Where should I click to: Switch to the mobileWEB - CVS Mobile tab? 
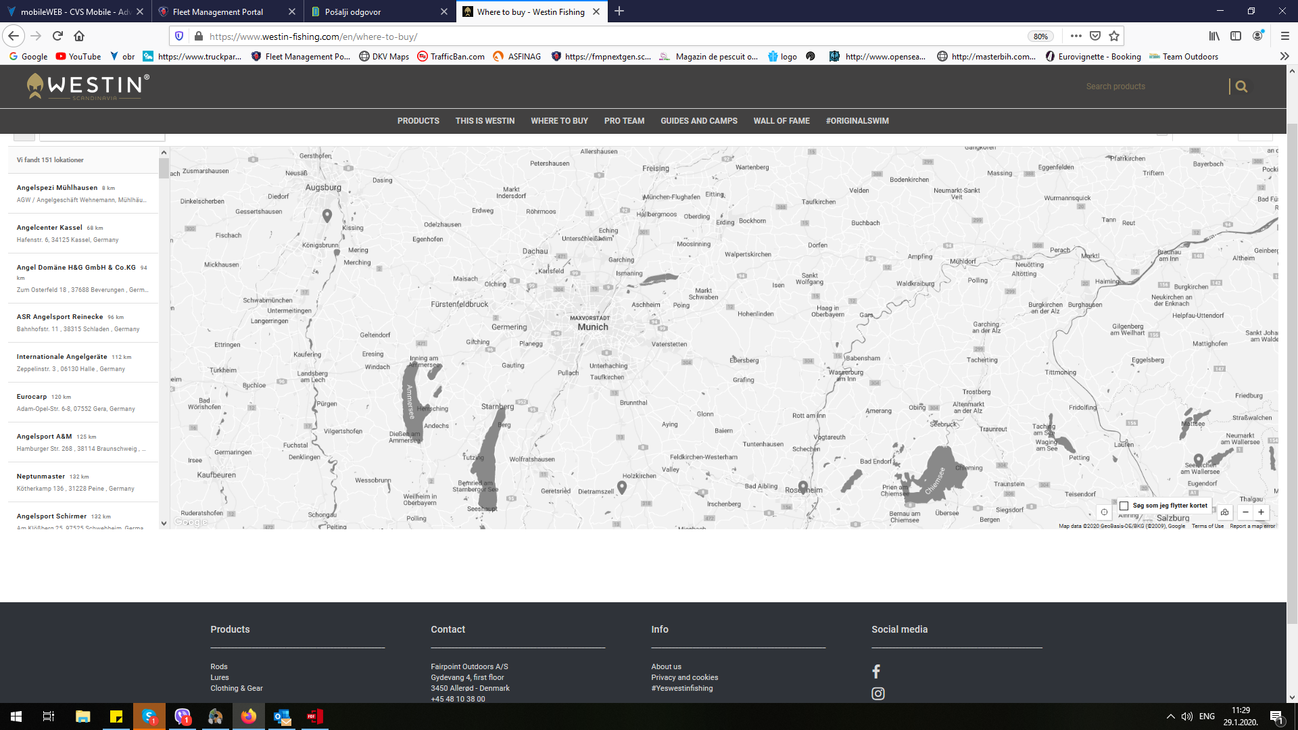(76, 11)
